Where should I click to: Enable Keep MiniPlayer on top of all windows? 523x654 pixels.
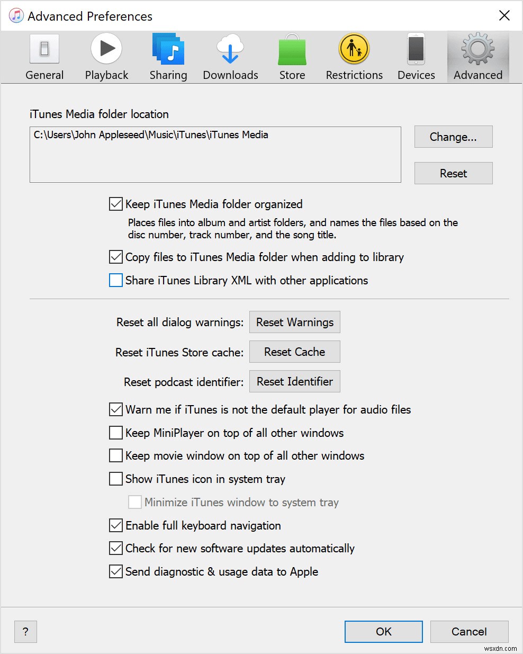115,433
